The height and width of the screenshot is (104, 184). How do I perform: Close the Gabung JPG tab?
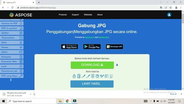click(x=33, y=3)
